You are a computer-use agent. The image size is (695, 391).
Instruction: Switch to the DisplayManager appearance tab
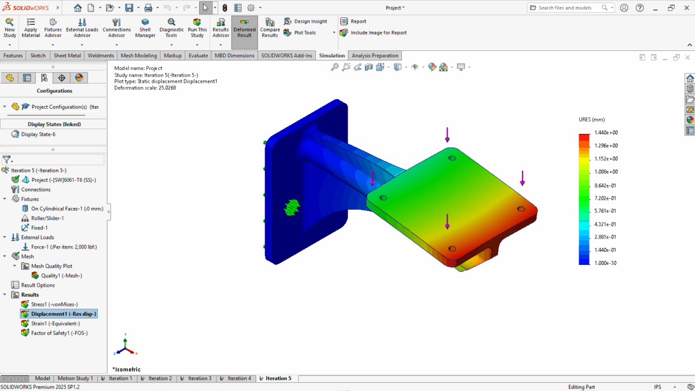(79, 78)
